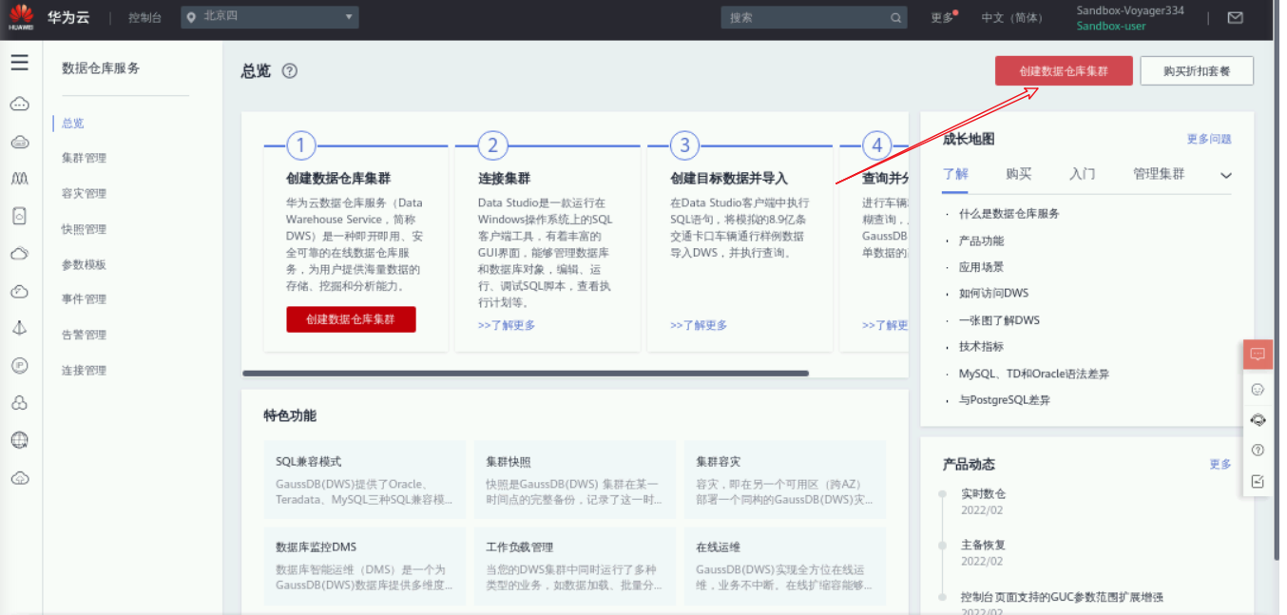
Task: Click 购买折扣套餐 button
Action: pyautogui.click(x=1197, y=71)
